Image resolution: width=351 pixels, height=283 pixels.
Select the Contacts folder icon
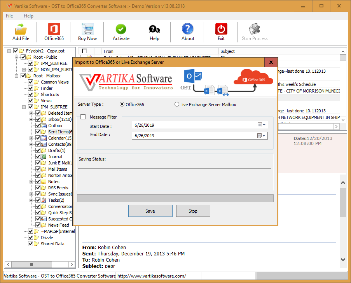click(44, 144)
